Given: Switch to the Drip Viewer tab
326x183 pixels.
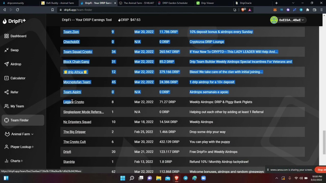Looking at the screenshot, I should 214,3.
